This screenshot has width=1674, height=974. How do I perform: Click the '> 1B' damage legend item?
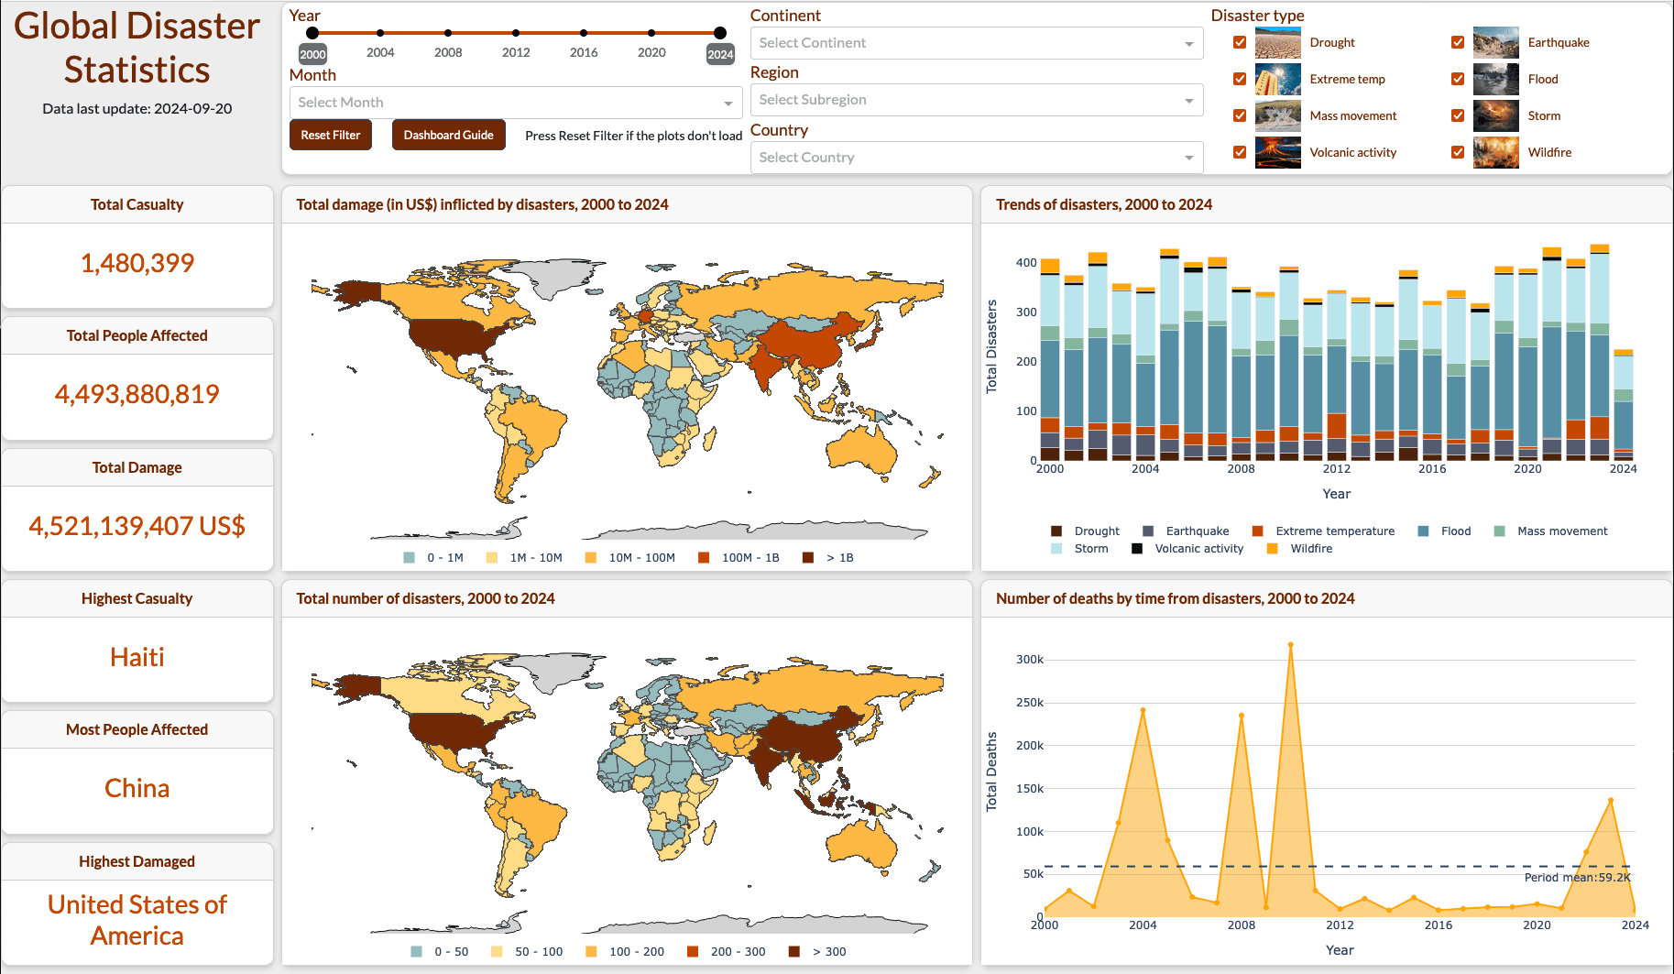(x=828, y=558)
